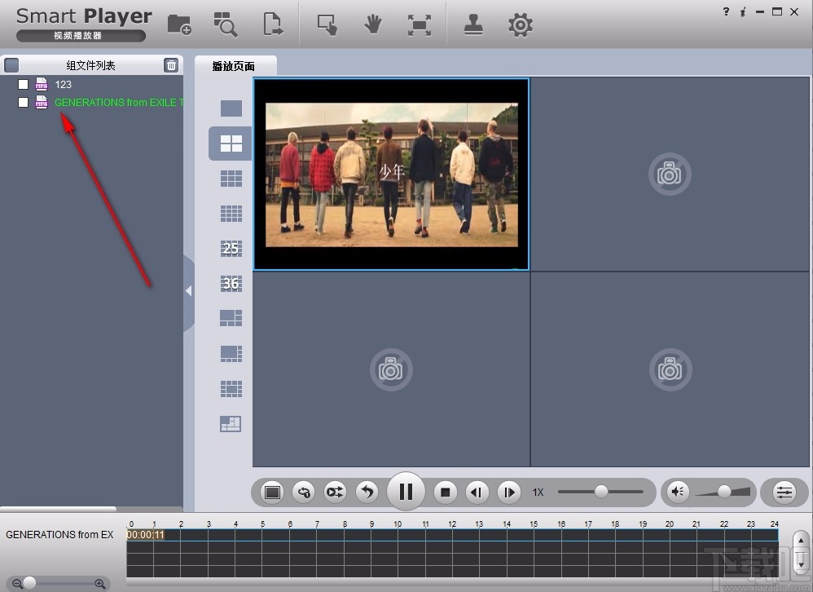813x592 pixels.
Task: Select the four-window split layout
Action: pos(231,144)
